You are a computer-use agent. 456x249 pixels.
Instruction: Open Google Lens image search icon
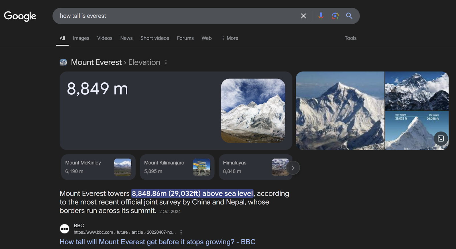pos(335,16)
